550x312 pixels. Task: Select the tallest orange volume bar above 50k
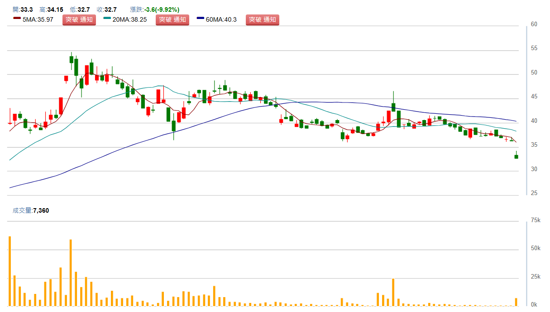[x=10, y=271]
